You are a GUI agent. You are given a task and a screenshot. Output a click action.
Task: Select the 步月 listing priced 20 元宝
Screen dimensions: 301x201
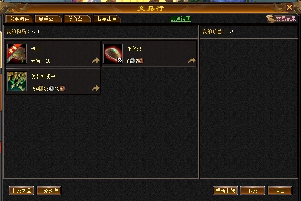coord(53,54)
